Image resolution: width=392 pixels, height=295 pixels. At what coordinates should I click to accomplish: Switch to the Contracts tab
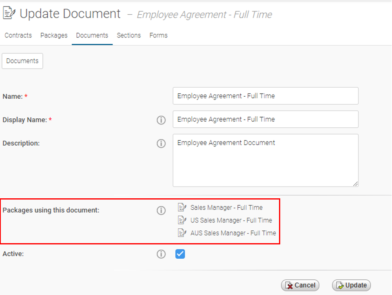[18, 35]
